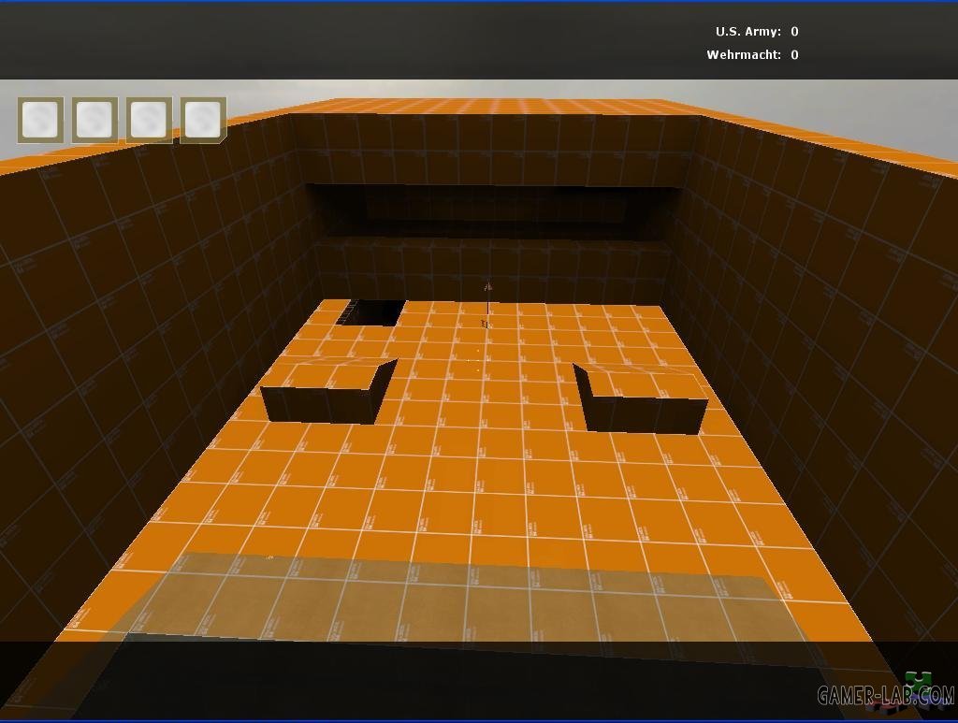Click the dark top HUD bar
Image resolution: width=958 pixels, height=723 pixels.
[374, 42]
